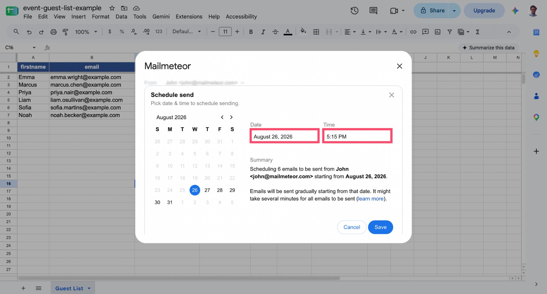Format cell as percent
Viewport: 547px width, 294px height.
(x=122, y=32)
